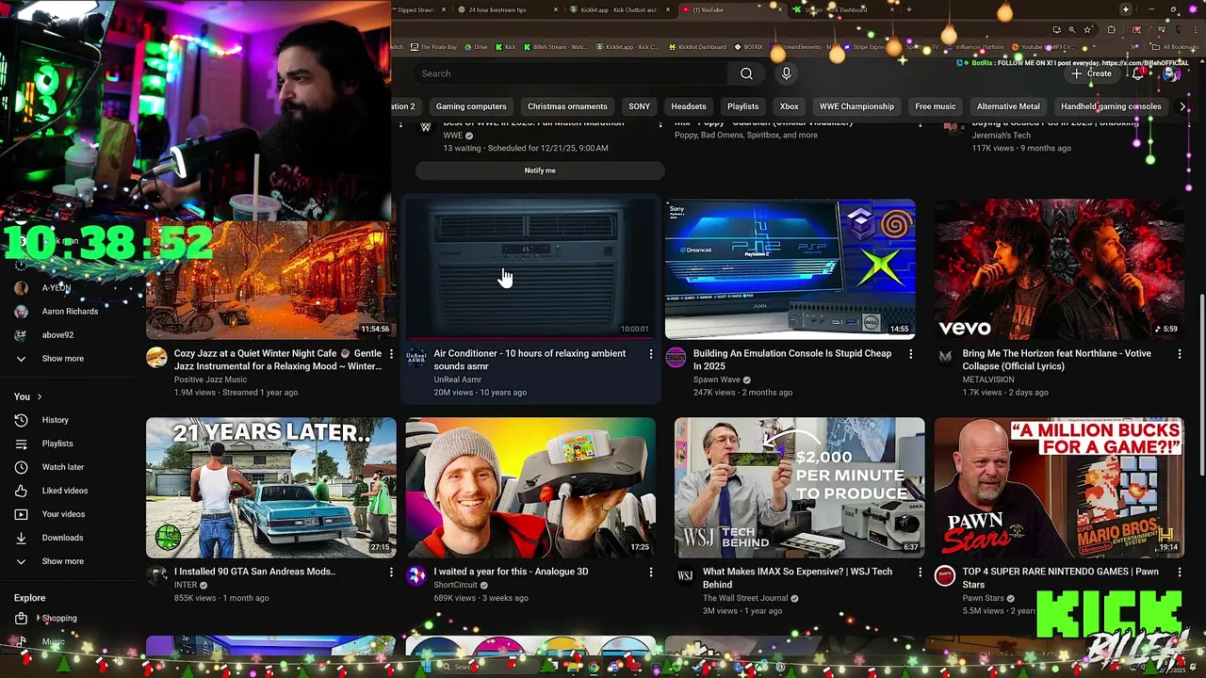Click Spawn Wave channel avatar
Viewport: 1206px width, 678px height.
[x=676, y=358]
